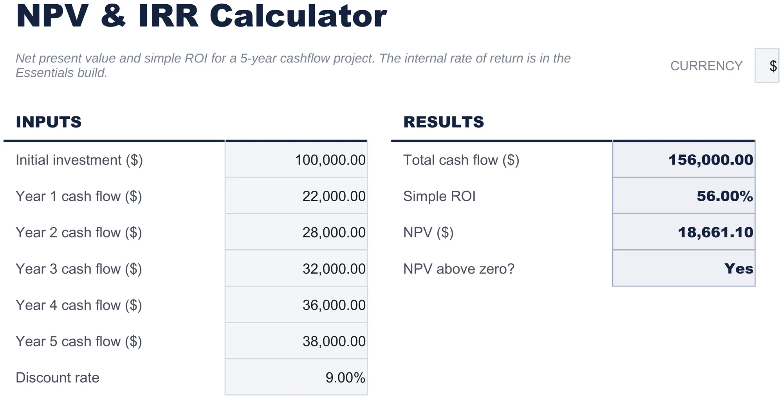Screen dimensions: 783x399
Task: Click the NPV & IRR Calculator title
Action: (x=201, y=16)
